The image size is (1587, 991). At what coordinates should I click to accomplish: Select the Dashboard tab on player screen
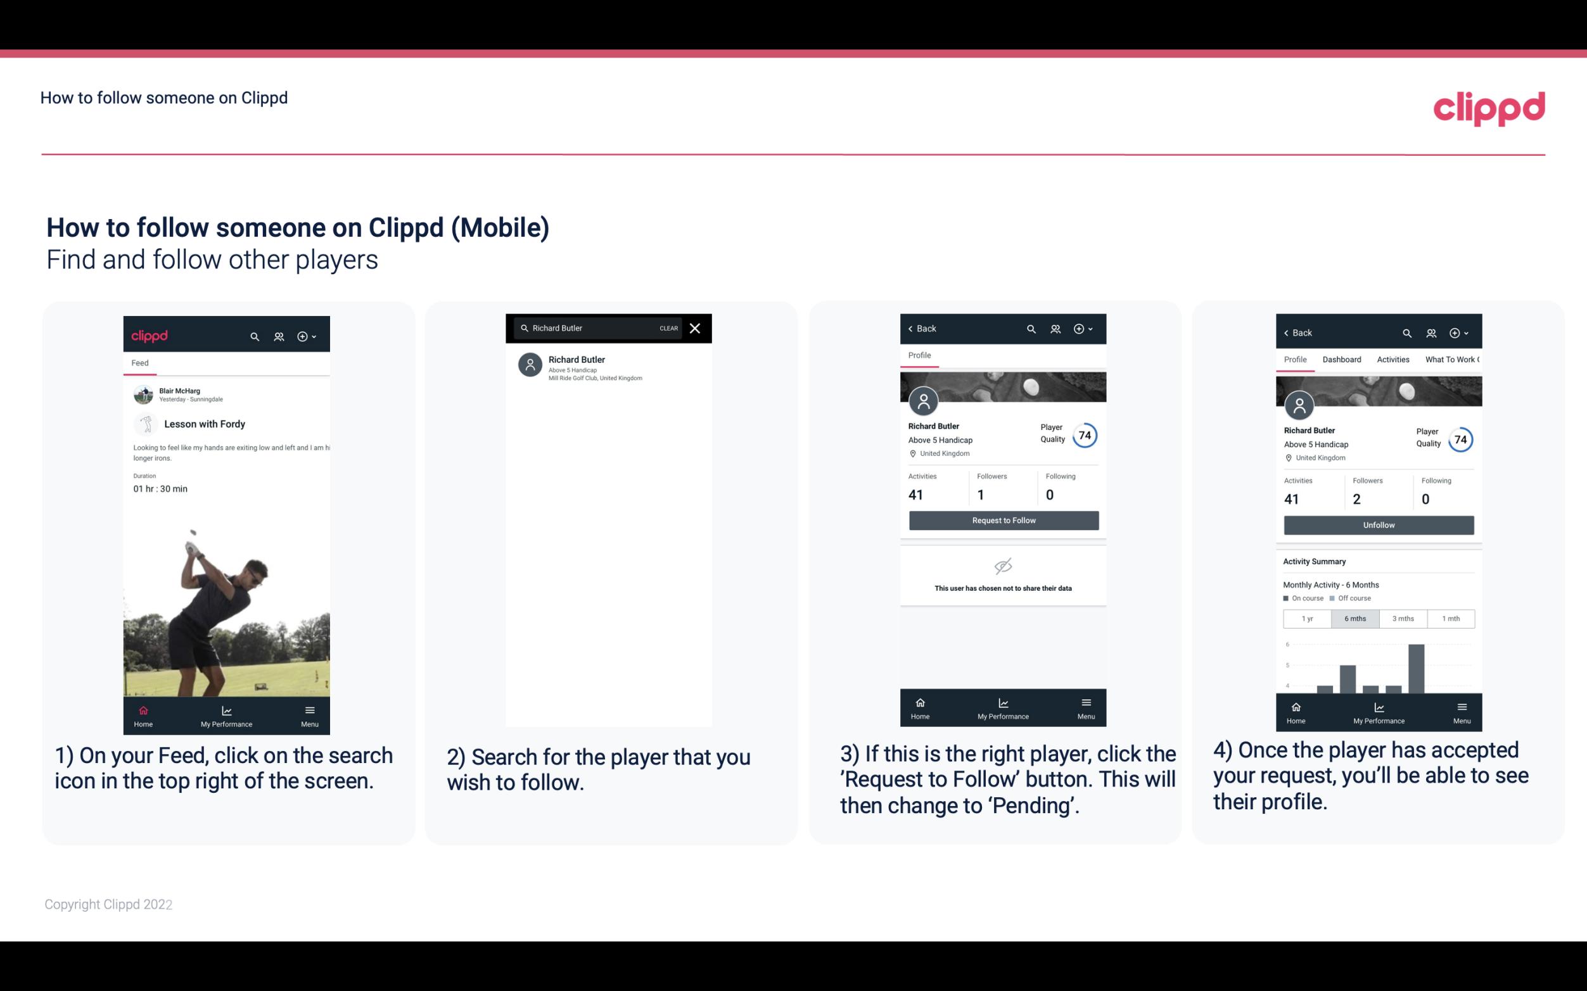coord(1342,358)
